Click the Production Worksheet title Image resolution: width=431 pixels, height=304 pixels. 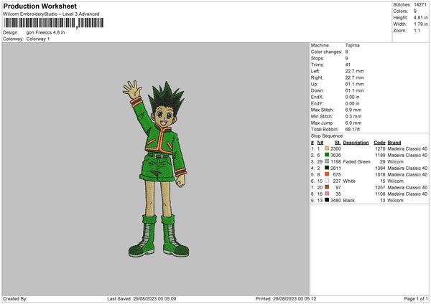coord(40,6)
